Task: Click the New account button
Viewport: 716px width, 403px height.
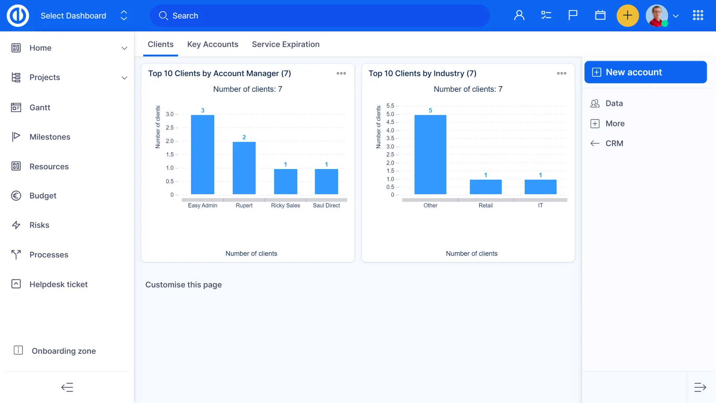Action: [645, 72]
